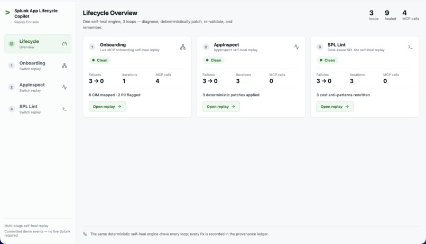Click the pulse icon on AppInspect card
The image size is (426, 244).
(x=297, y=47)
